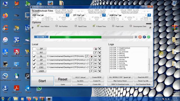Click the settings gear icon beside the progress bar
The image size is (180, 101).
click(x=136, y=37)
